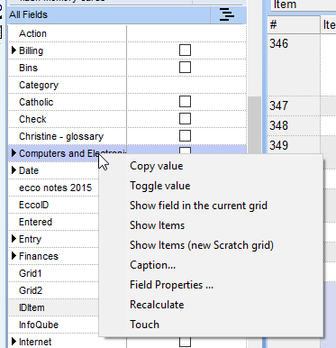Toggle the Billing checkbox
336x348 pixels.
pyautogui.click(x=185, y=50)
